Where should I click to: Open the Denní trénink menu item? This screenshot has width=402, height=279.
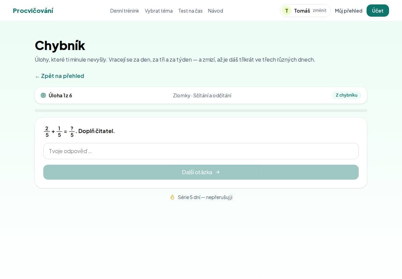[x=125, y=11]
